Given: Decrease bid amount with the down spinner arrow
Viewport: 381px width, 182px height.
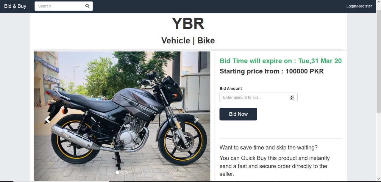Looking at the screenshot, I should pos(292,99).
